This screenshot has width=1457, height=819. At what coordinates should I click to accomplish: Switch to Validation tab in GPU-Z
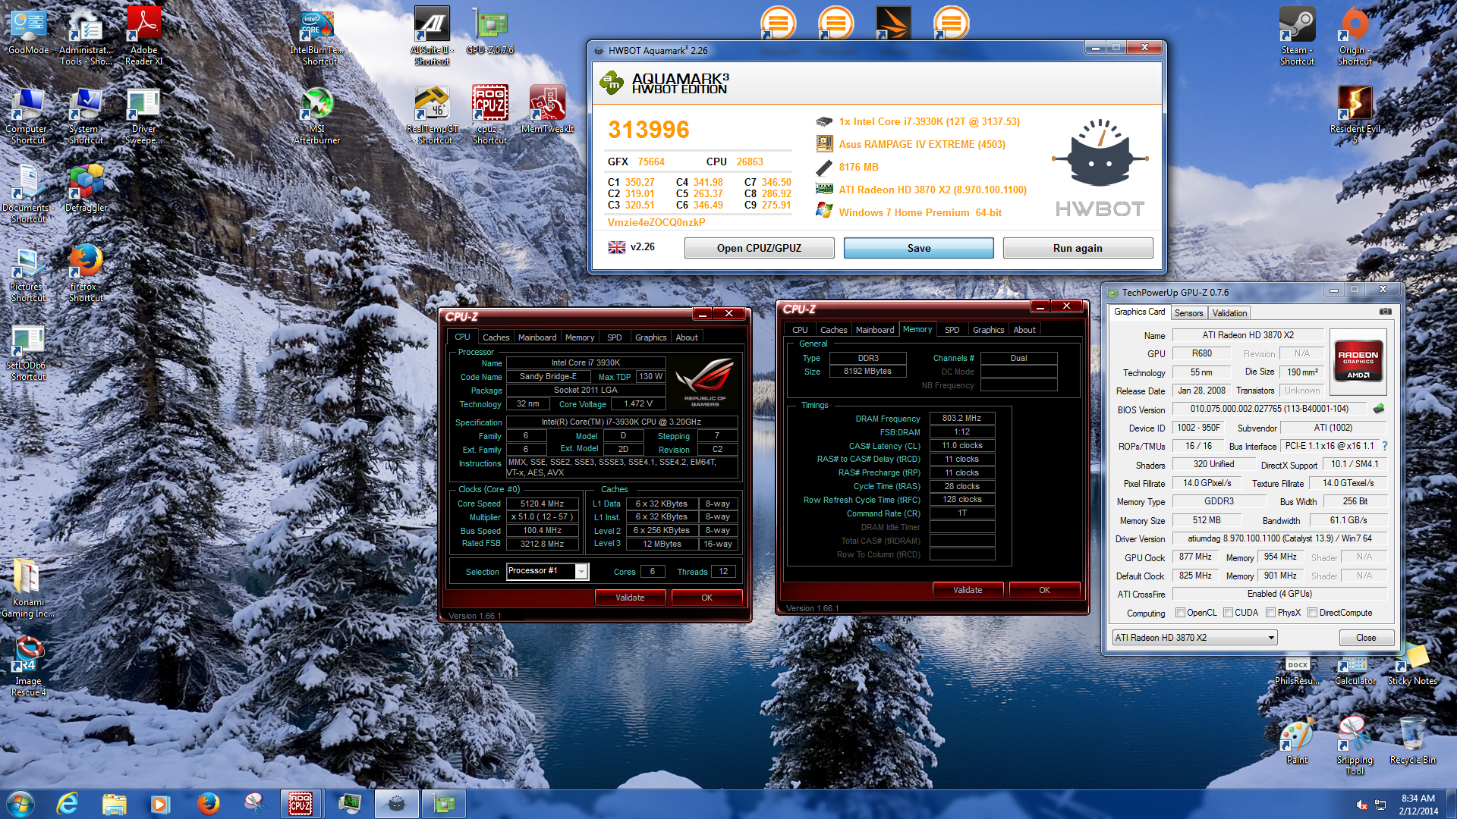tap(1229, 312)
